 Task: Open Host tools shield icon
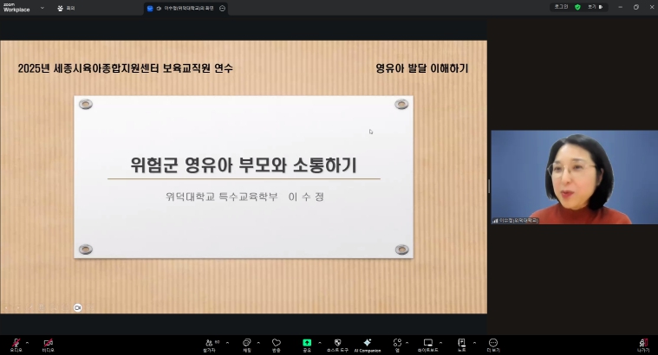pyautogui.click(x=337, y=343)
